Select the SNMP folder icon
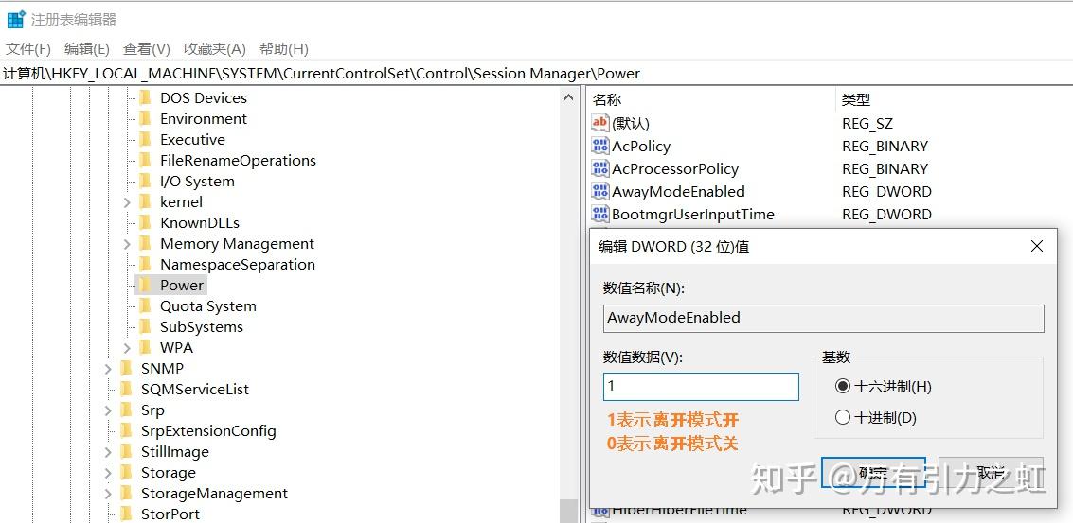The width and height of the screenshot is (1073, 523). click(x=125, y=369)
